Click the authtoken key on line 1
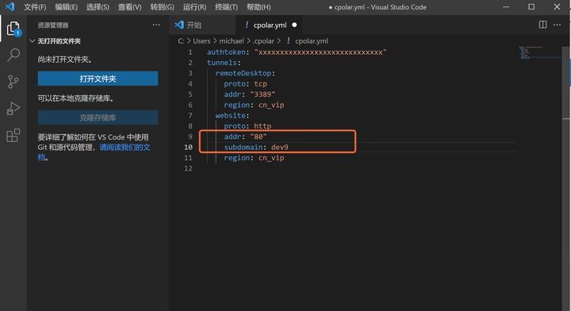 [x=226, y=52]
